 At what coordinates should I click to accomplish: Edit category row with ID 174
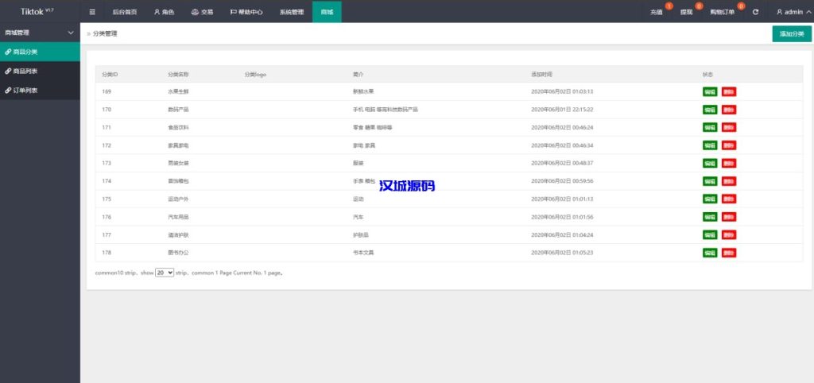click(710, 181)
